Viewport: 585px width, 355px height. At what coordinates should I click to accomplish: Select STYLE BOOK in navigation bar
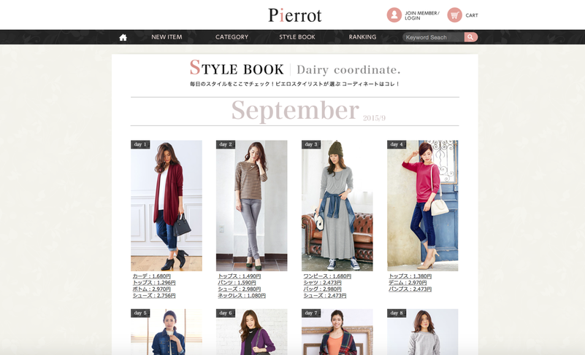[297, 37]
